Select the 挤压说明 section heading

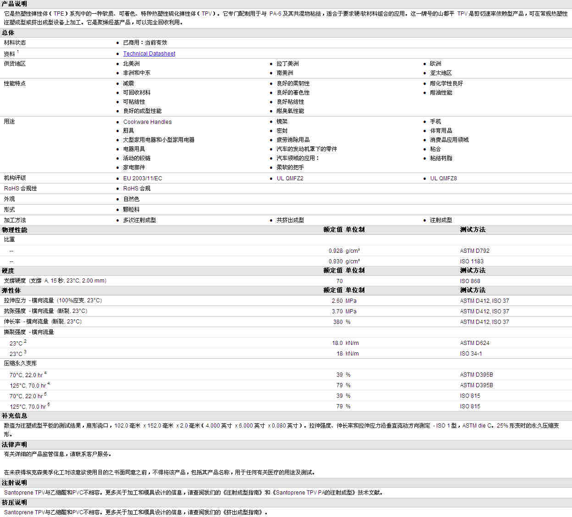(14, 502)
